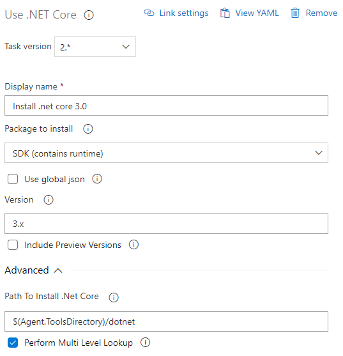The image size is (343, 356).
Task: Focus the Display name input field
Action: 166,105
